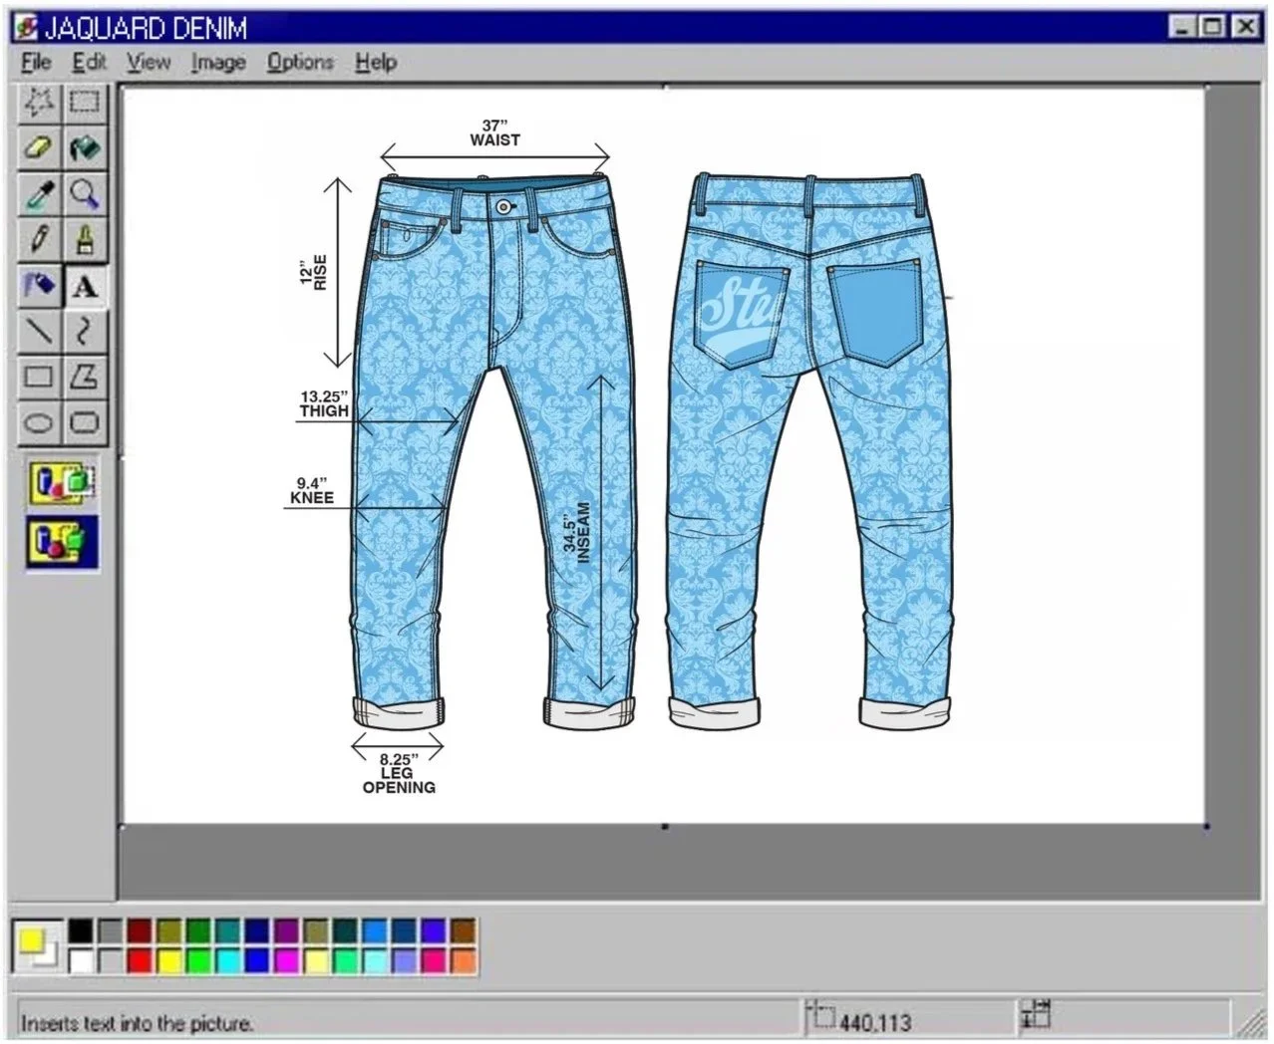Select the Free-Form Select tool
Screen dimensions: 1274x1044
[40, 101]
